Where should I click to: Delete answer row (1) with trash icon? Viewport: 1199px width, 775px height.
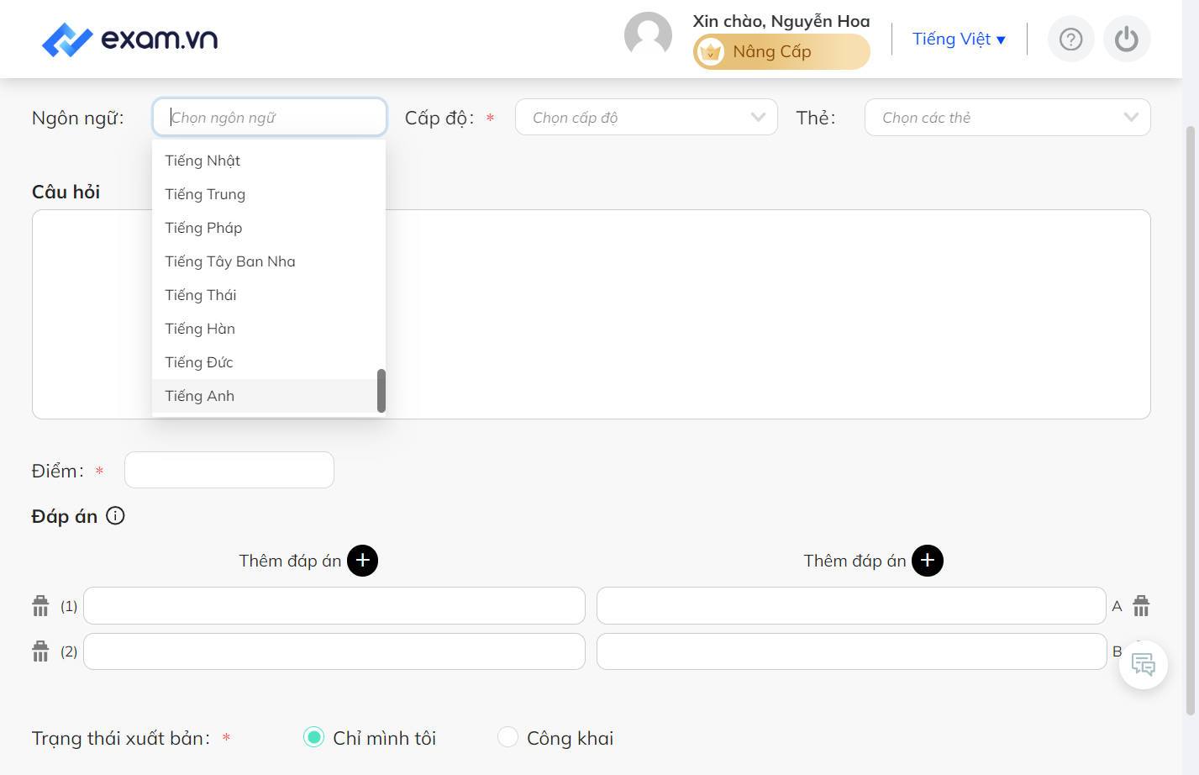tap(40, 605)
